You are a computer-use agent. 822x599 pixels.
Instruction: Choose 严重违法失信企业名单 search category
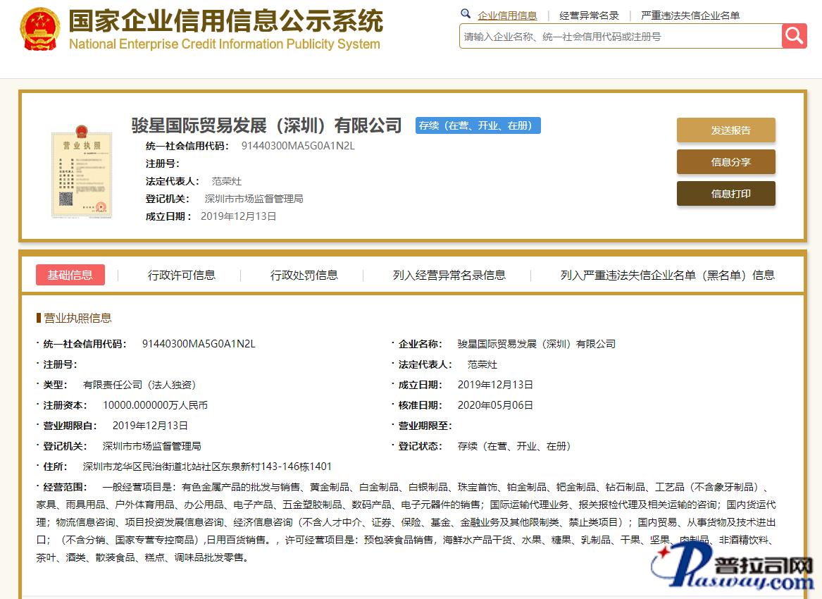[x=690, y=16]
